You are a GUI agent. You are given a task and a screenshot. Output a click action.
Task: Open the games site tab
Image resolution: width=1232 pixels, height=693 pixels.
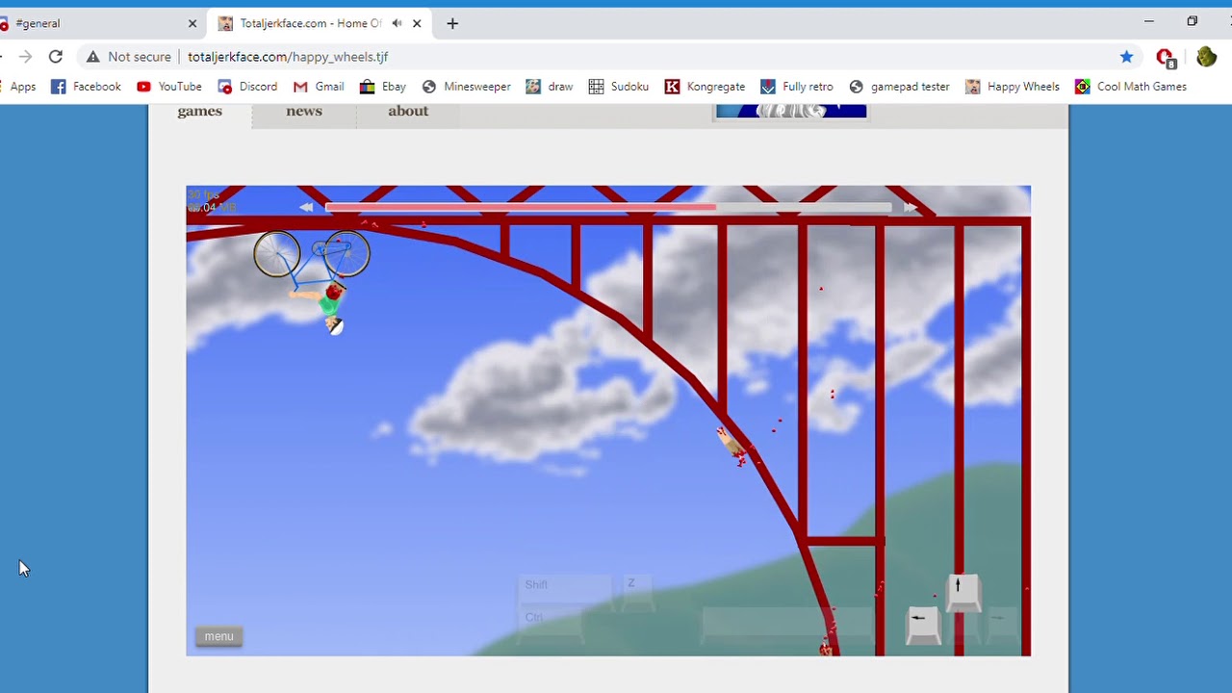[200, 112]
